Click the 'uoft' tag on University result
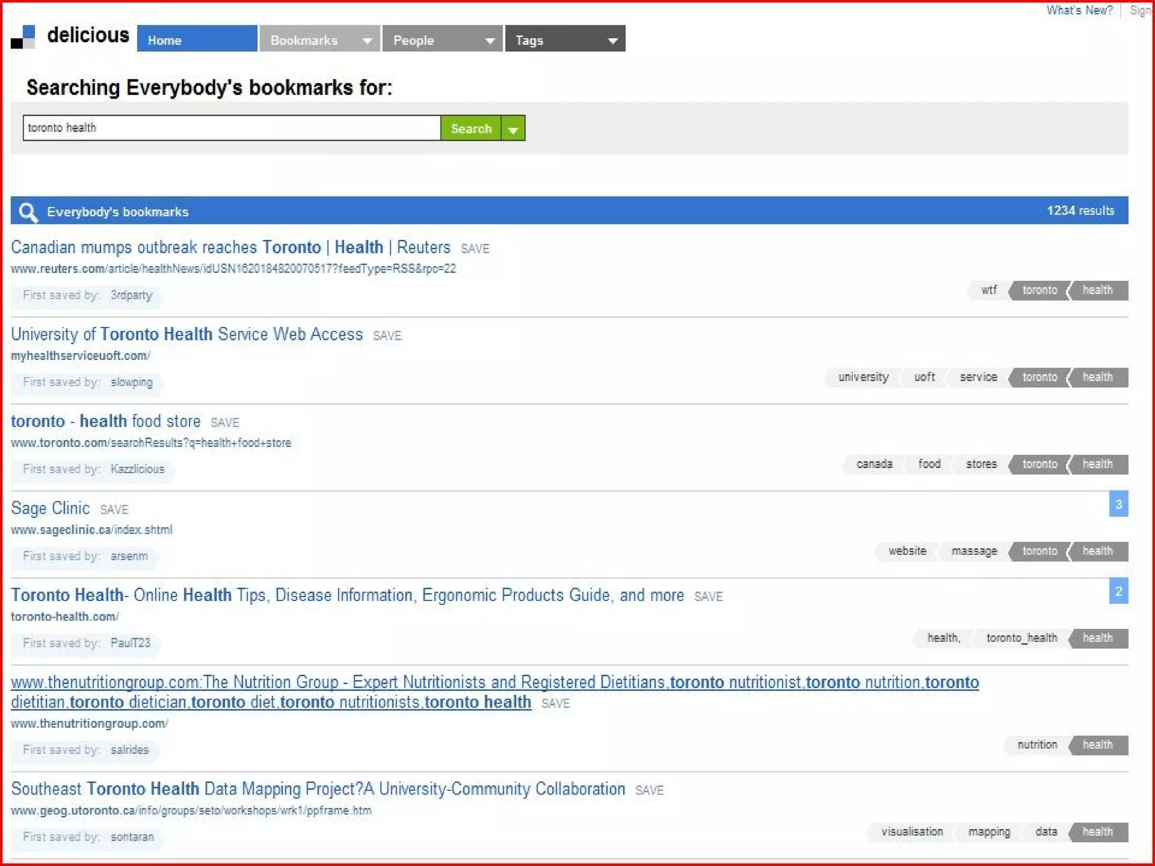Viewport: 1155px width, 866px height. point(924,377)
